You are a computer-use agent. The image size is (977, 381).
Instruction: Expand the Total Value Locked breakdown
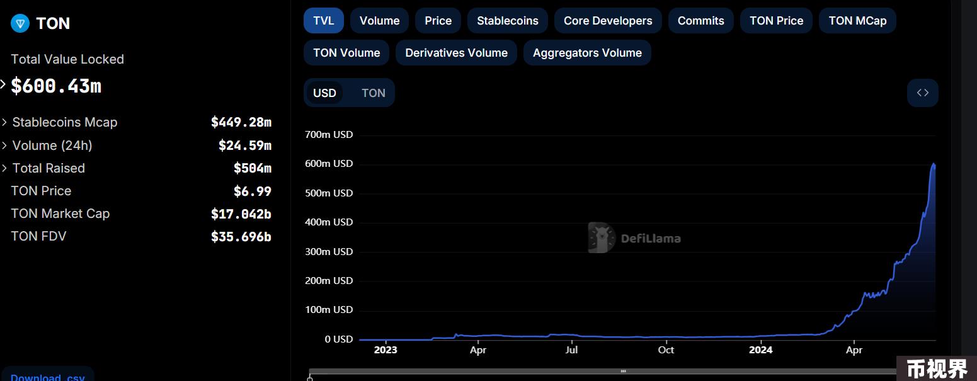point(3,84)
